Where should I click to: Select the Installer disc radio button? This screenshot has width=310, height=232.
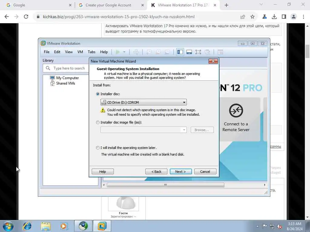(98, 94)
